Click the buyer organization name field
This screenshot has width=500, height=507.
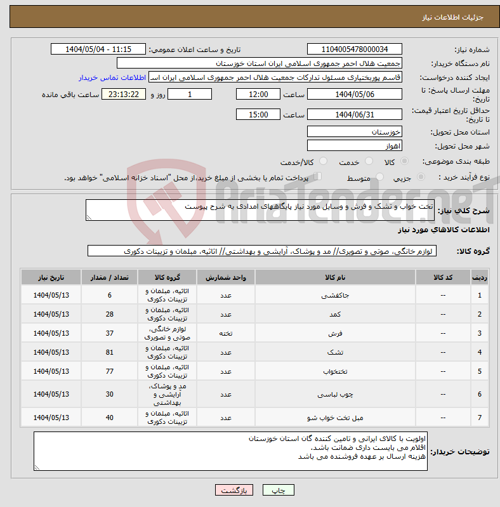click(x=260, y=63)
